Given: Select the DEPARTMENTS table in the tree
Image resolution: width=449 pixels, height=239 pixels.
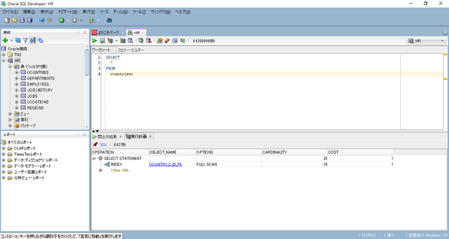Looking at the screenshot, I should [x=41, y=78].
